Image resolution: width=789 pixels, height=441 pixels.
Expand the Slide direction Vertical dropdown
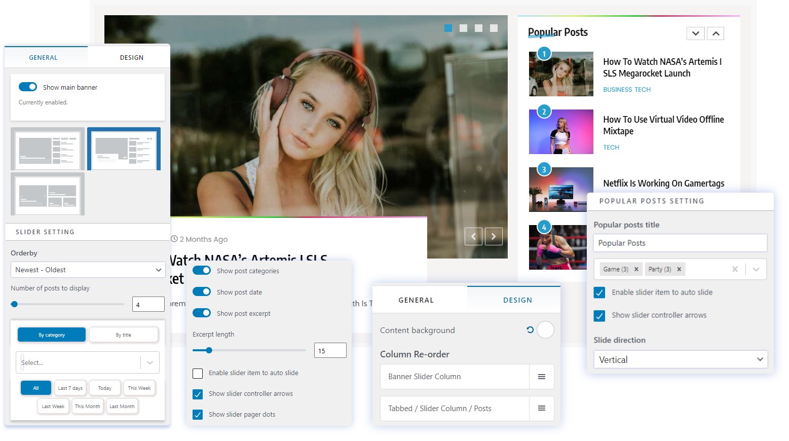(680, 359)
